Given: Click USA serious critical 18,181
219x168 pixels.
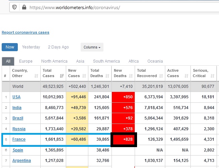Looking at the screenshot, I should [208, 97].
